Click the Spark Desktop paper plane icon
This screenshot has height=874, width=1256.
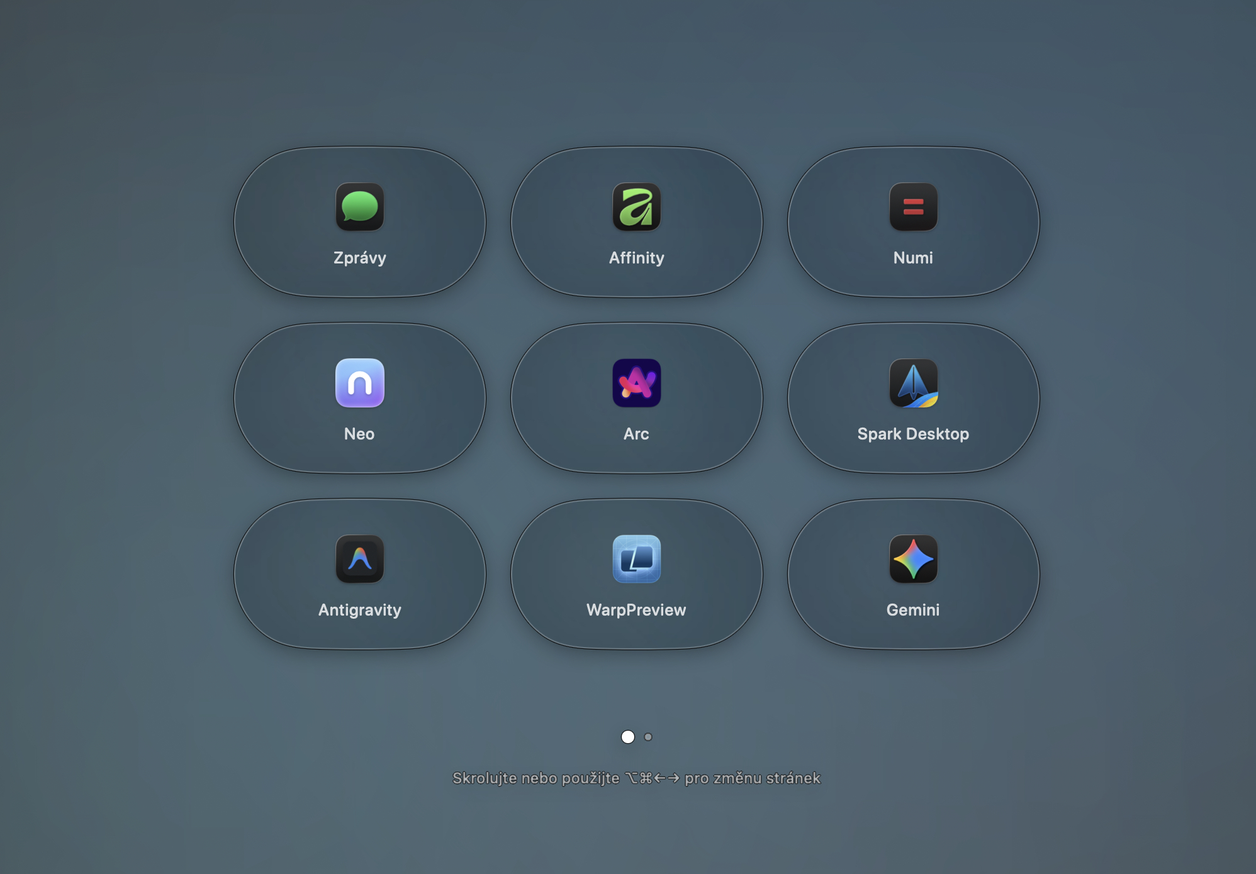pos(913,384)
